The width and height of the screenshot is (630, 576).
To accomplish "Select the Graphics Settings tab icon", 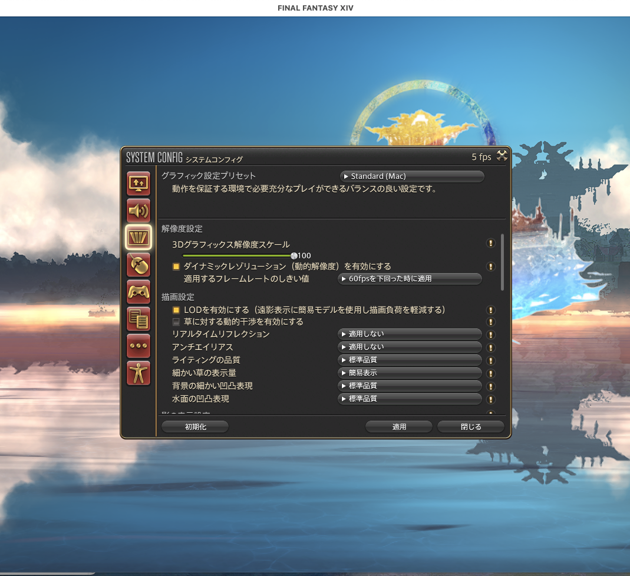I will tap(138, 238).
